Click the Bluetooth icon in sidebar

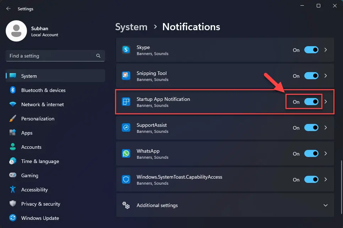pyautogui.click(x=13, y=90)
